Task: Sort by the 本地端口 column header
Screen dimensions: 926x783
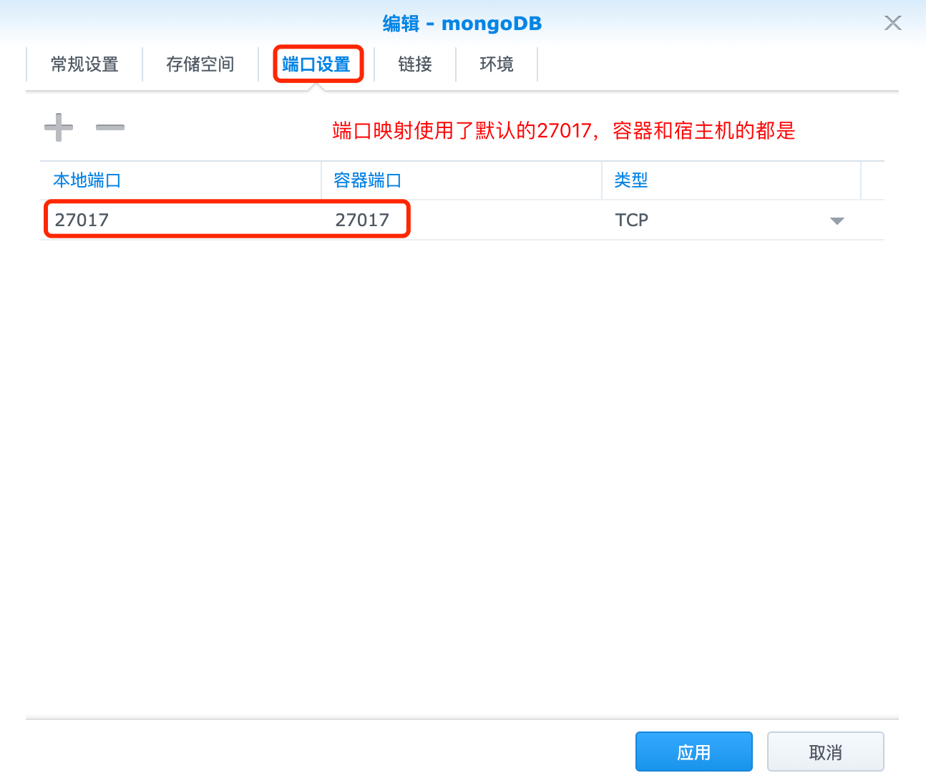Action: click(x=87, y=180)
